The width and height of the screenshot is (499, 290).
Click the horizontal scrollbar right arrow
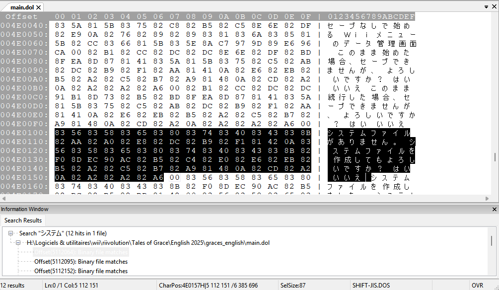pos(487,198)
